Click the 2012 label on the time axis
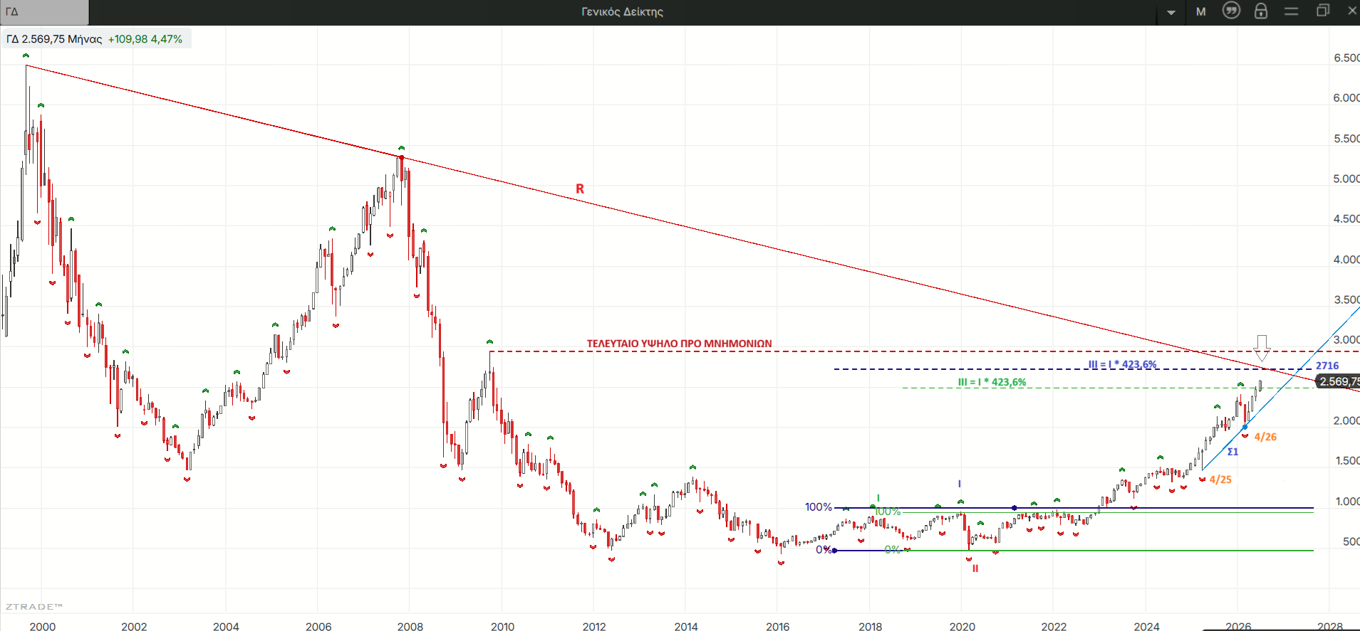Image resolution: width=1360 pixels, height=631 pixels. 594,626
